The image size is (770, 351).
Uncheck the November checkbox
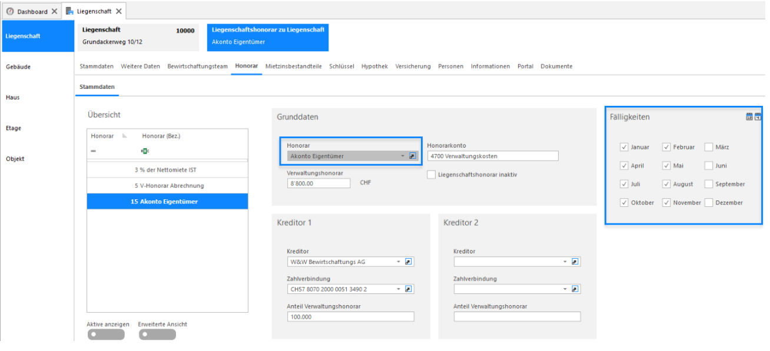[667, 202]
